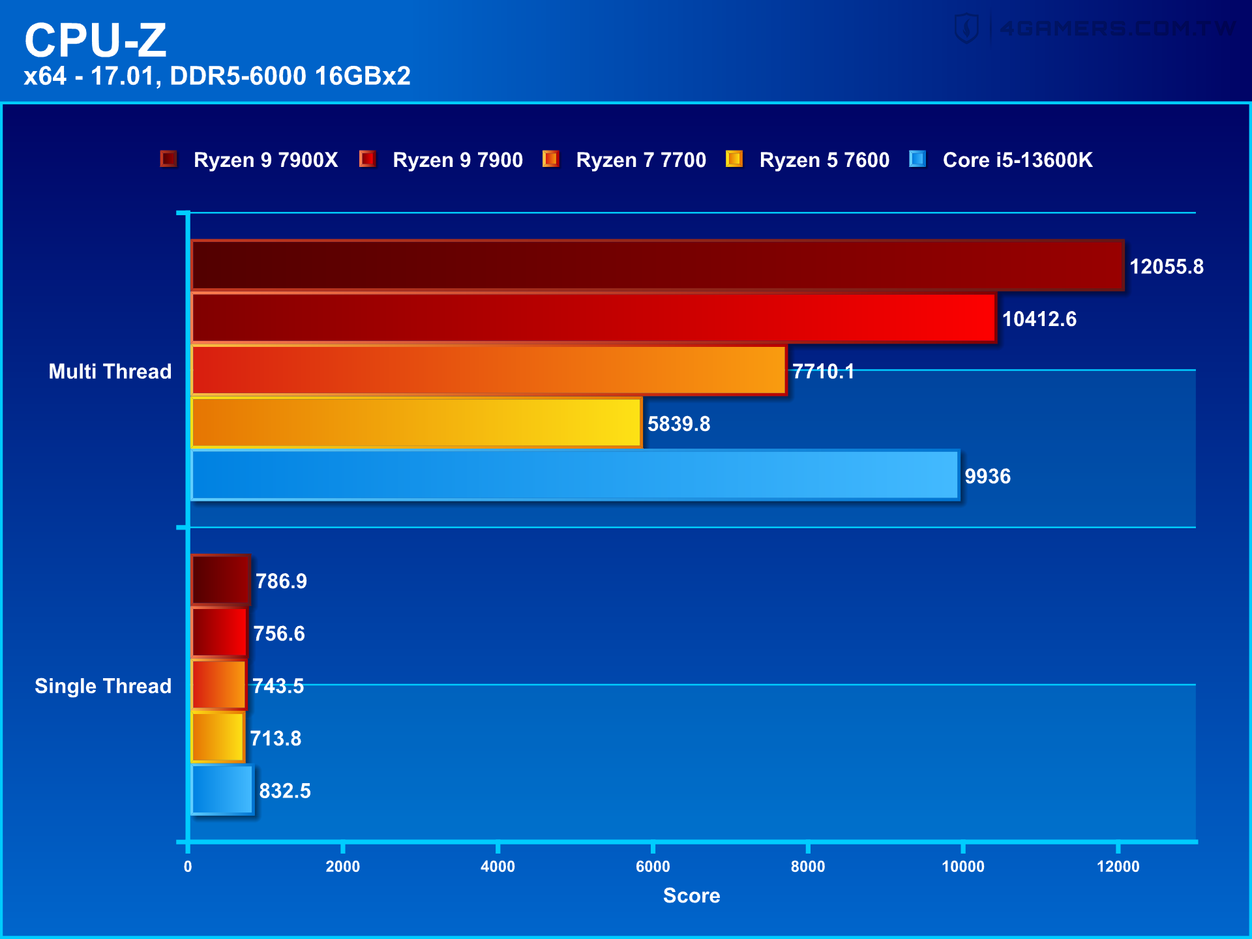Click the blue Single Thread bar showing 832.5

pos(222,790)
